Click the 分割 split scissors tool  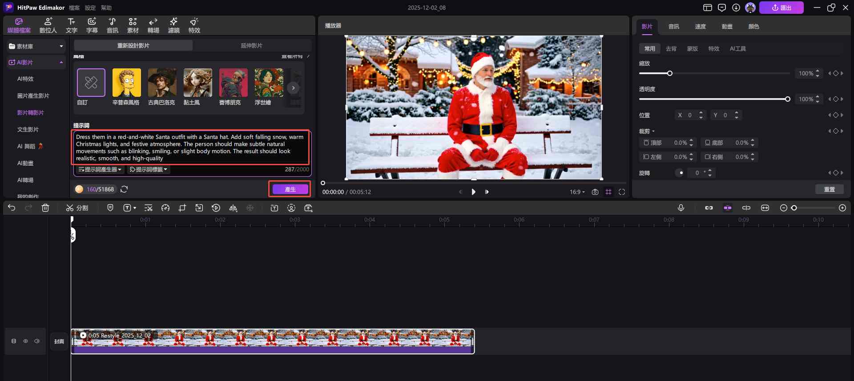click(77, 208)
